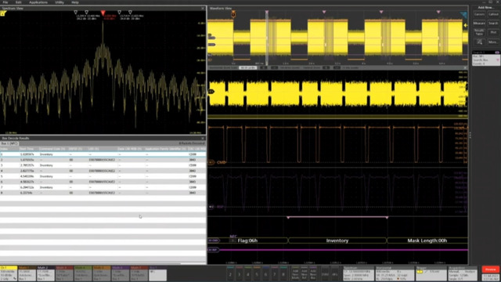Add a new Search
The height and width of the screenshot is (282, 501).
click(x=493, y=23)
